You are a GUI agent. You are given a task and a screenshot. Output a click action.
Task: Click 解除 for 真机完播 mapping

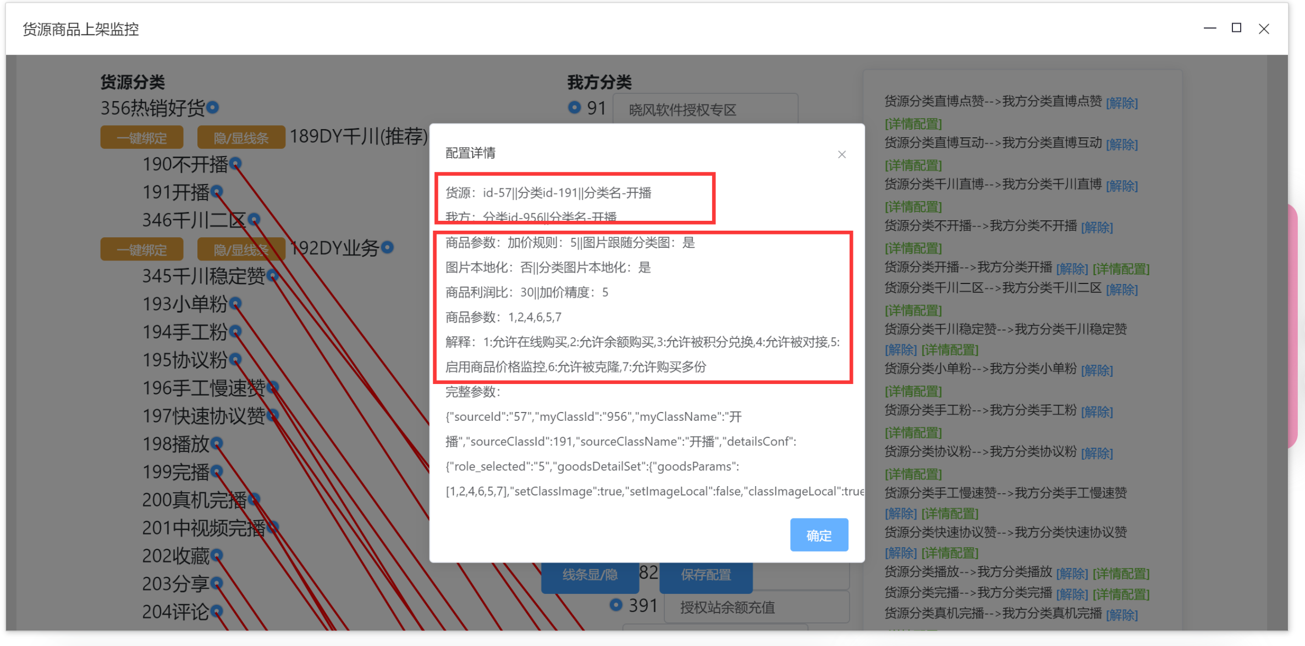pyautogui.click(x=1121, y=615)
